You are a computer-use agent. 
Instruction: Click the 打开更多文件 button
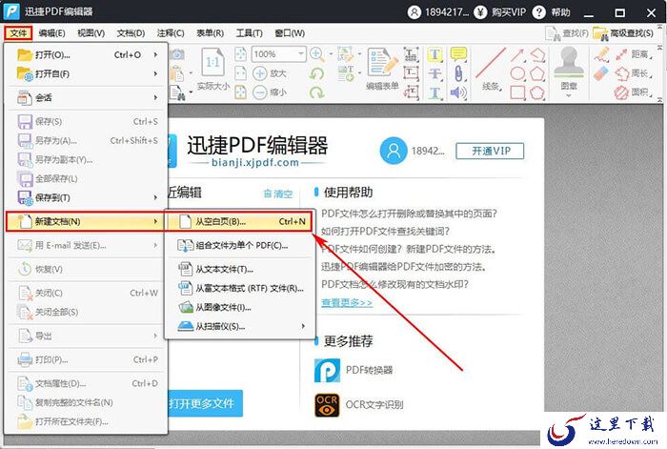point(205,403)
